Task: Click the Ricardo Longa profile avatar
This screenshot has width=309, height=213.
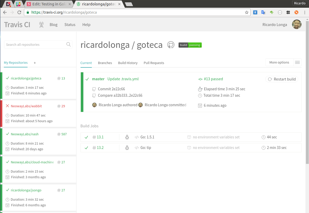Action: click(297, 24)
